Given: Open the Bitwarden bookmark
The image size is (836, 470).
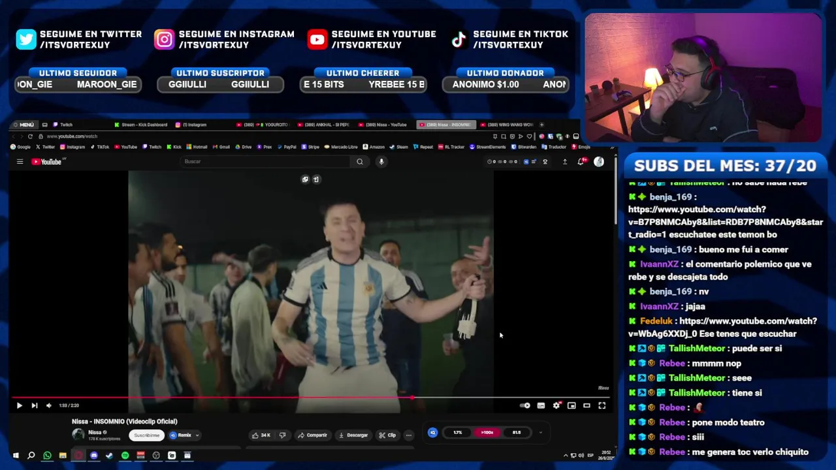Looking at the screenshot, I should click(524, 147).
